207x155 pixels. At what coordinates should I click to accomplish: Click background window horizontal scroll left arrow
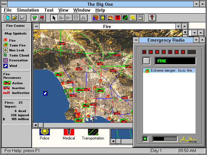[x=113, y=141]
